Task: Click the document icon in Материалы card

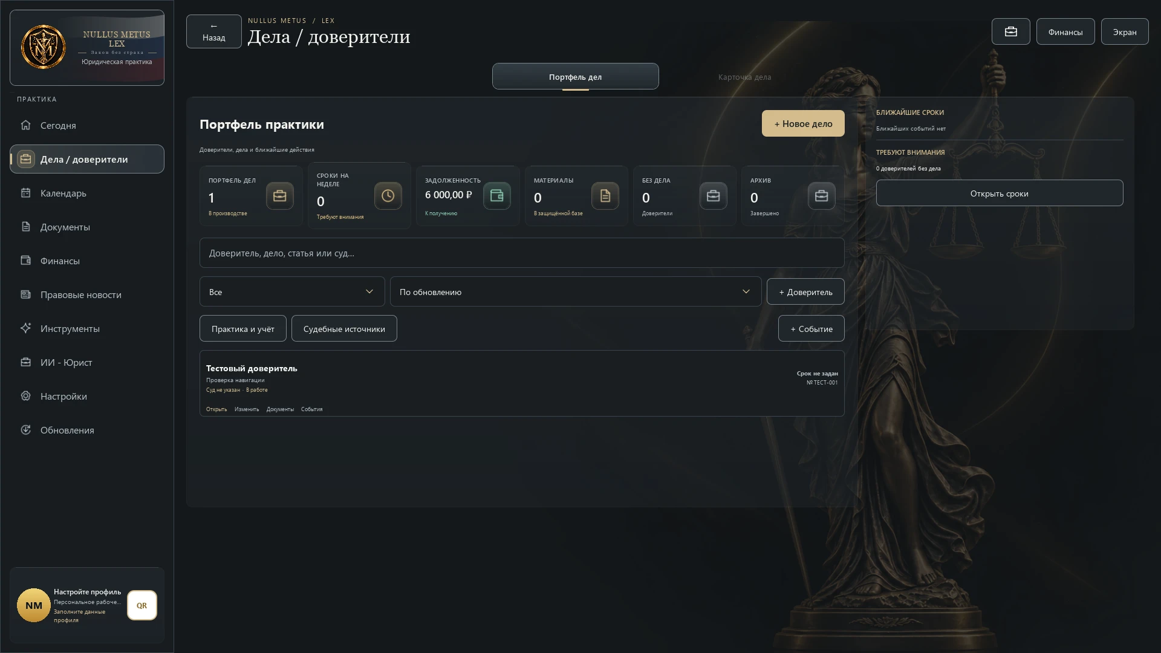Action: pos(605,196)
